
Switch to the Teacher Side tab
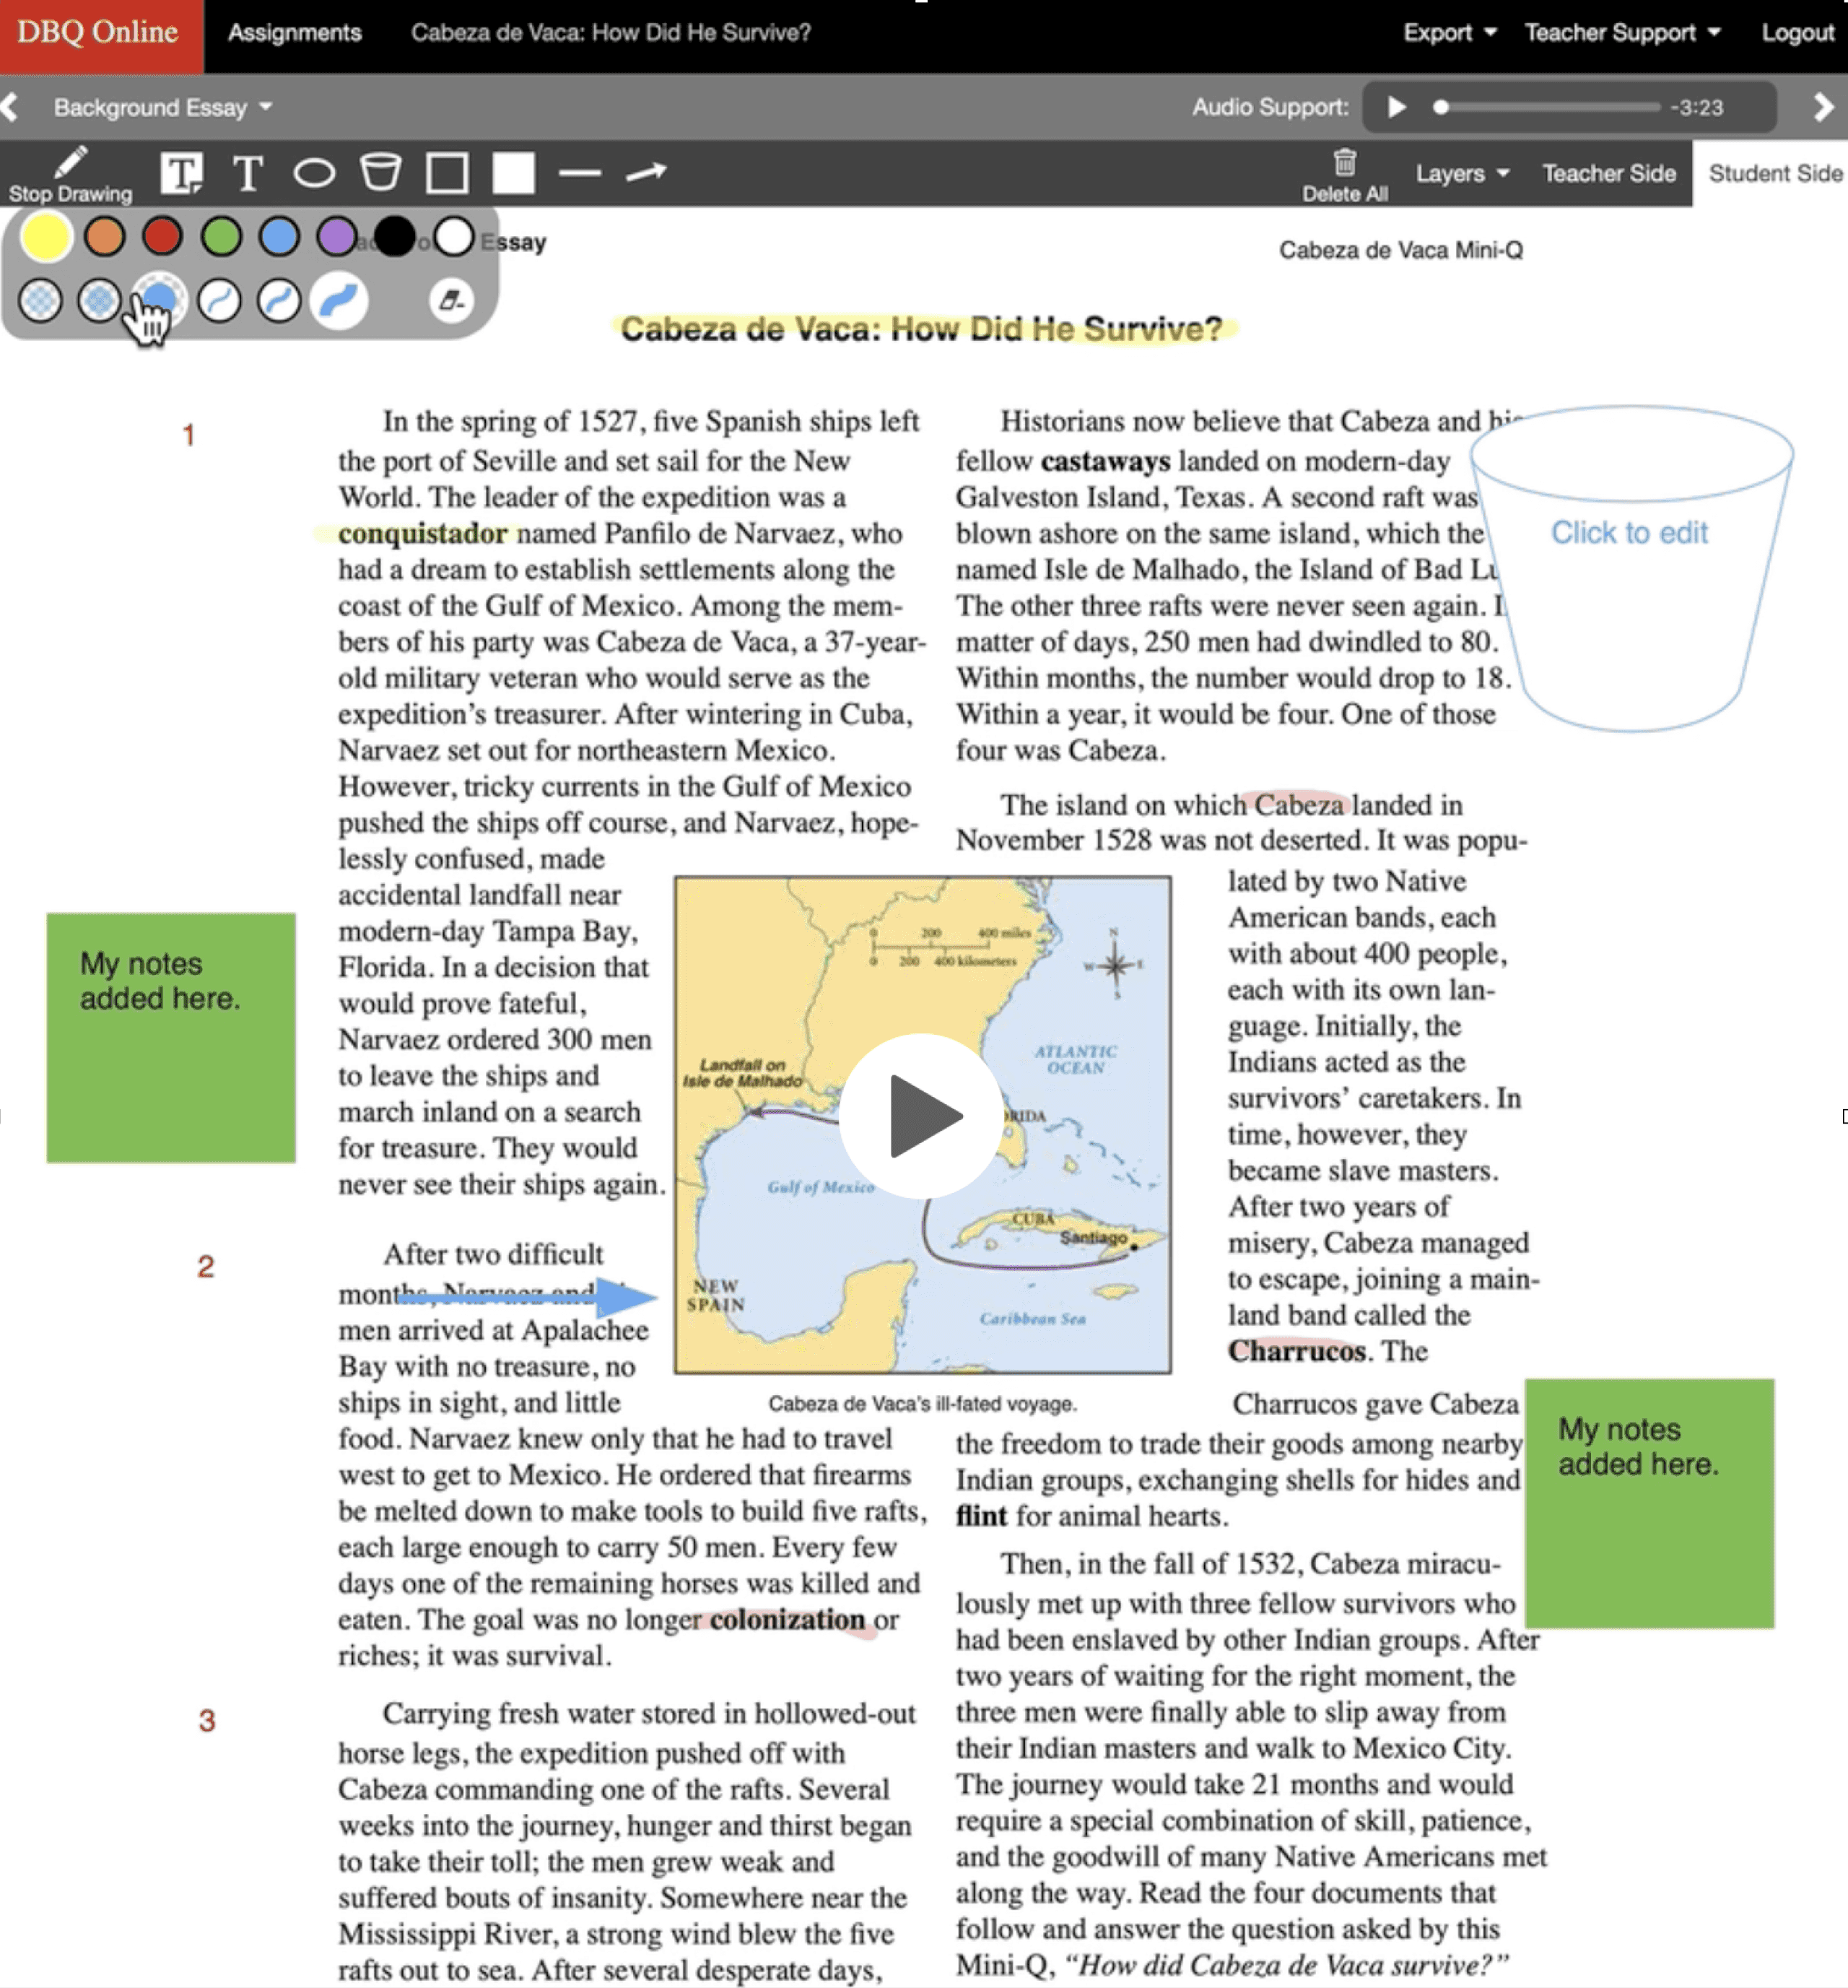pos(1608,174)
